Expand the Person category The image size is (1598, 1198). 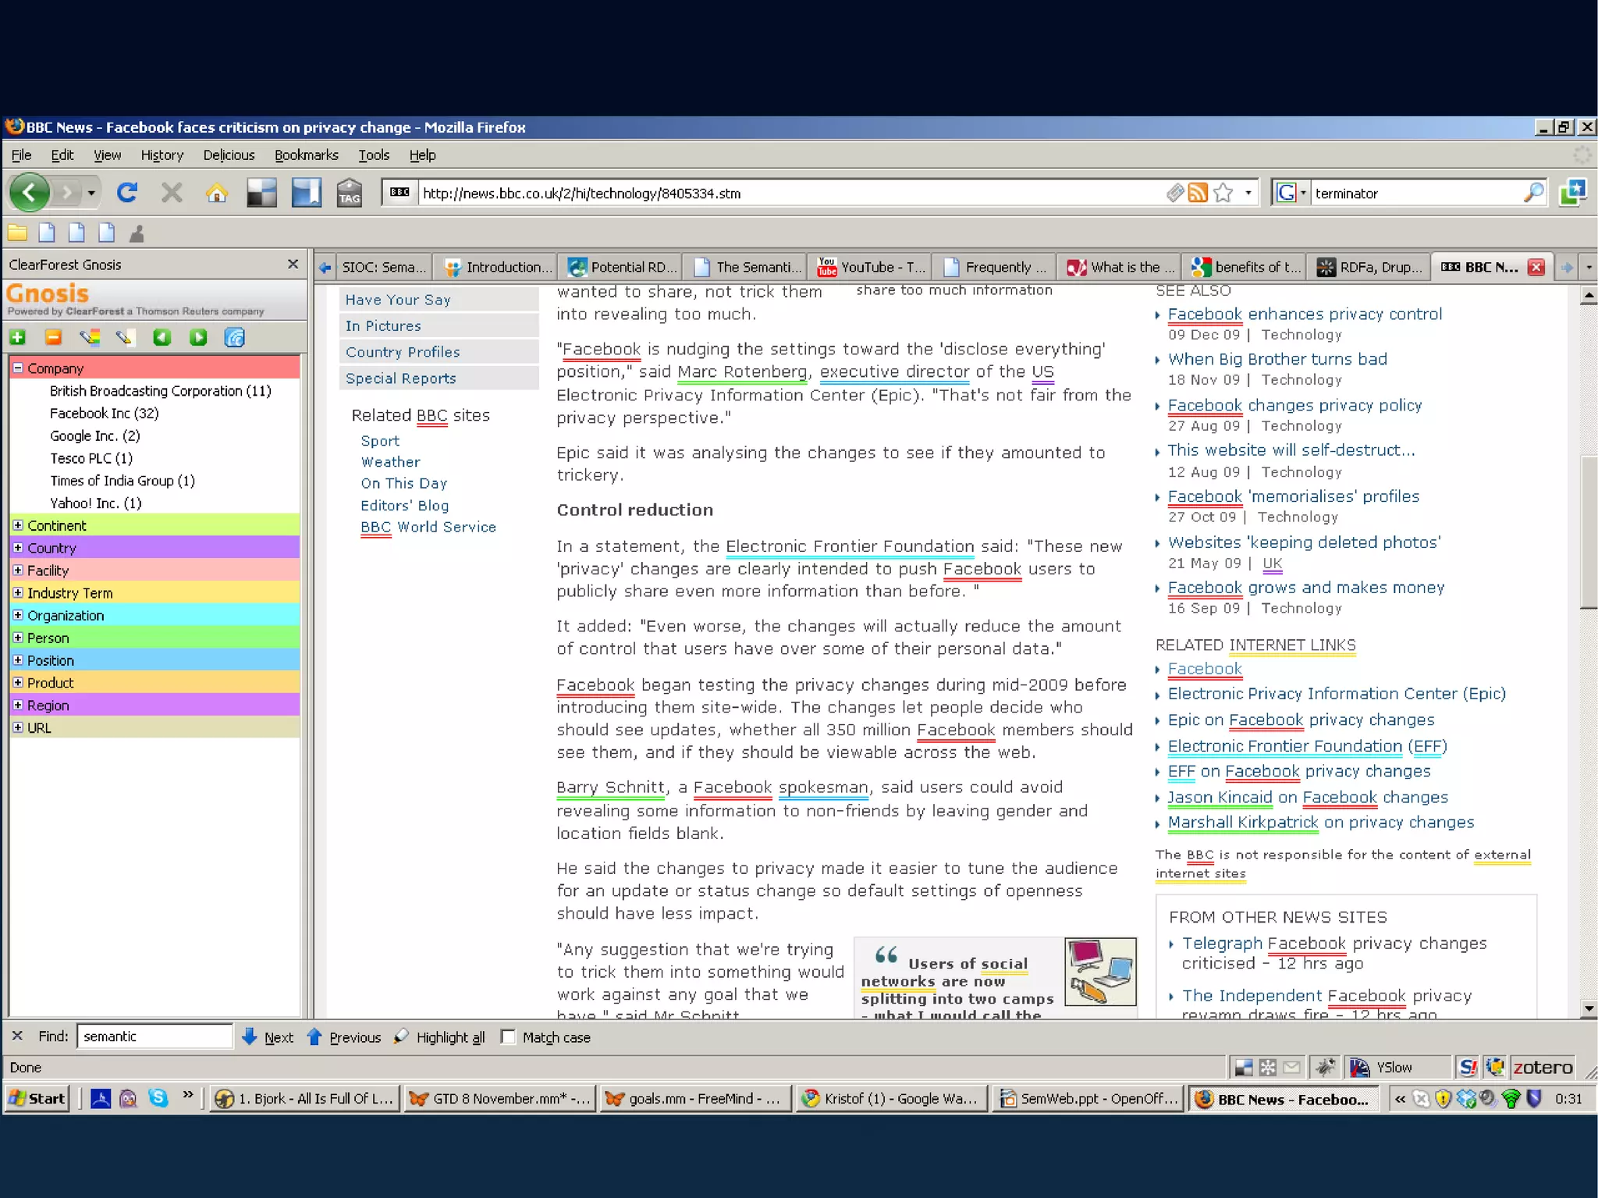point(18,638)
